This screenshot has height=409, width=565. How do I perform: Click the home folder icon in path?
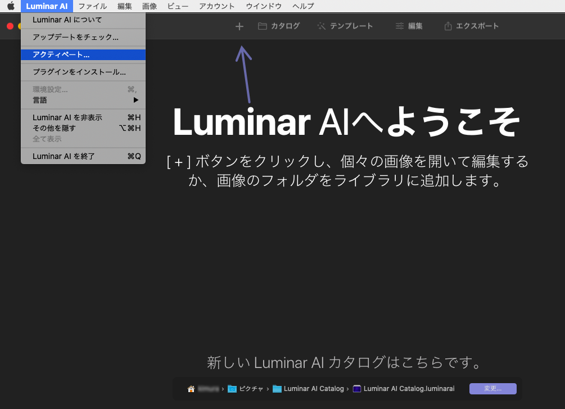[191, 389]
